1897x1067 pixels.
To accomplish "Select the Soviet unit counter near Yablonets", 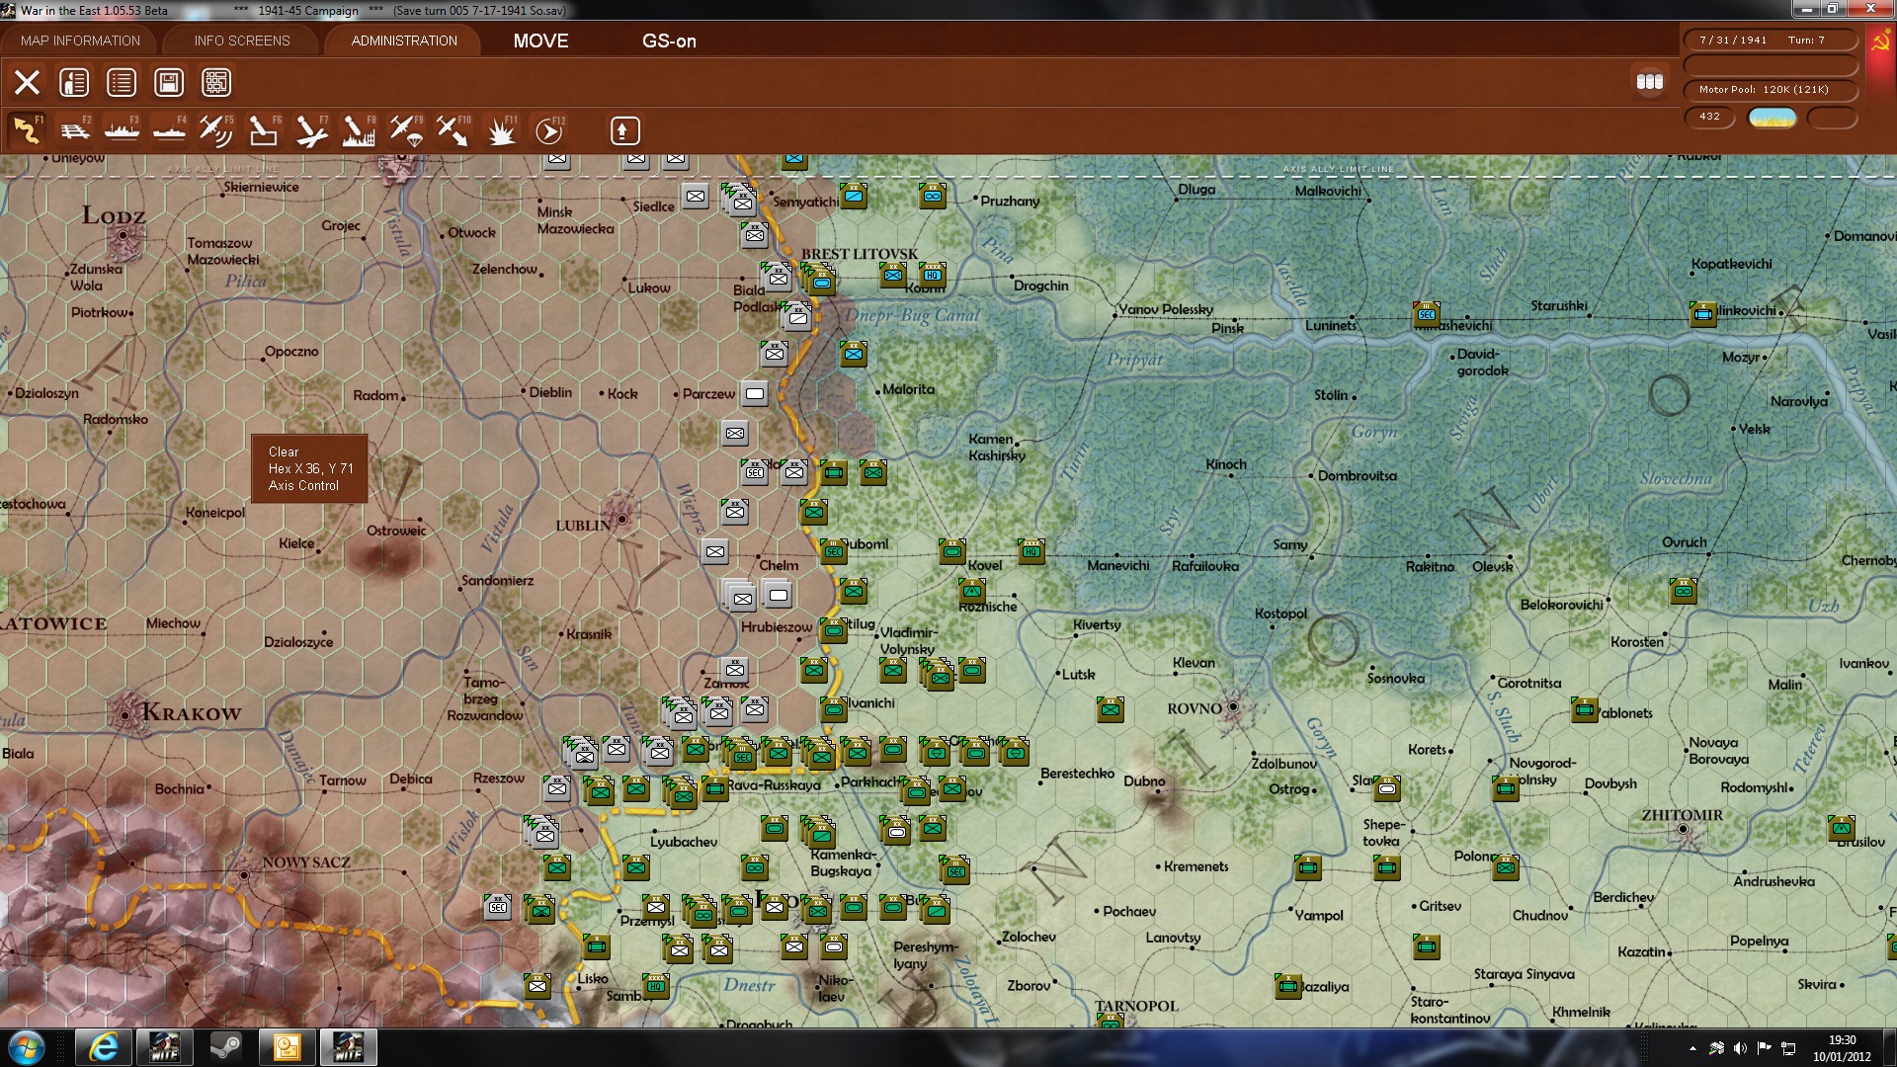I will coord(1584,708).
